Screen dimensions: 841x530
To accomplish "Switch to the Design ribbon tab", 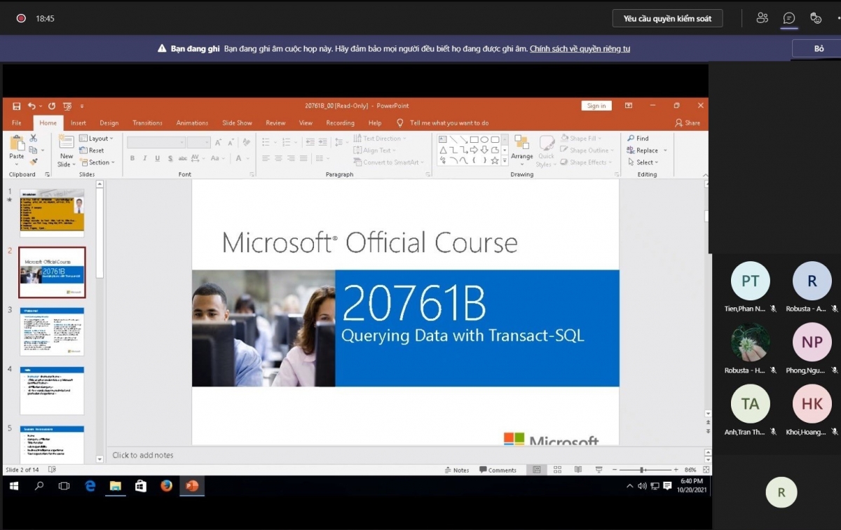I will (109, 123).
